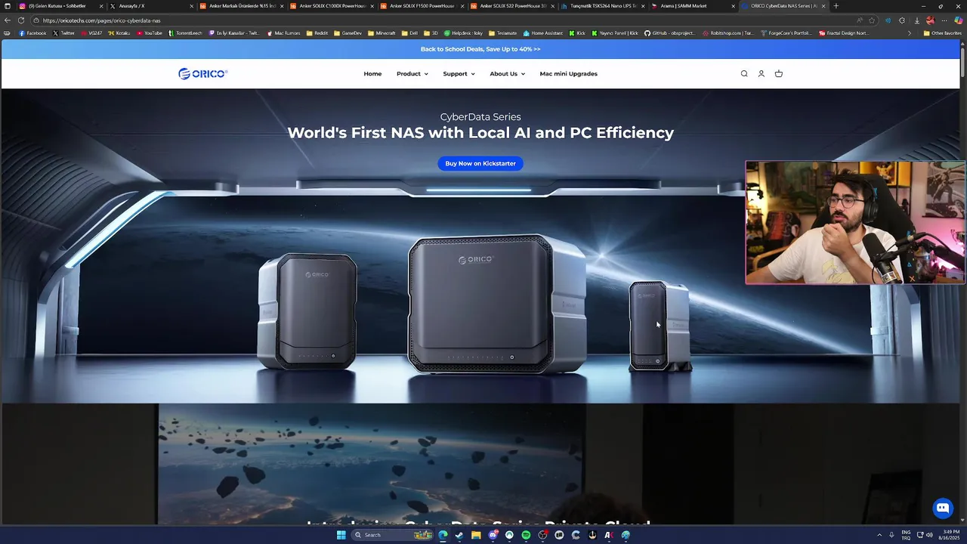Image resolution: width=967 pixels, height=544 pixels.
Task: Open the Reddit bookmark
Action: coord(317,33)
